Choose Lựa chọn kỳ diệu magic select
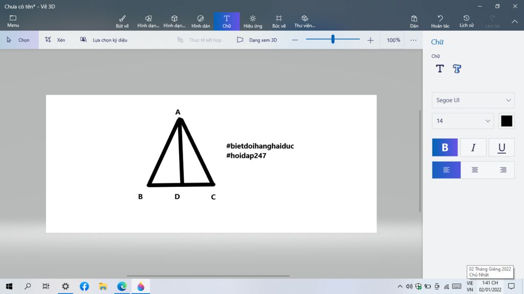This screenshot has height=294, width=524. tap(103, 40)
